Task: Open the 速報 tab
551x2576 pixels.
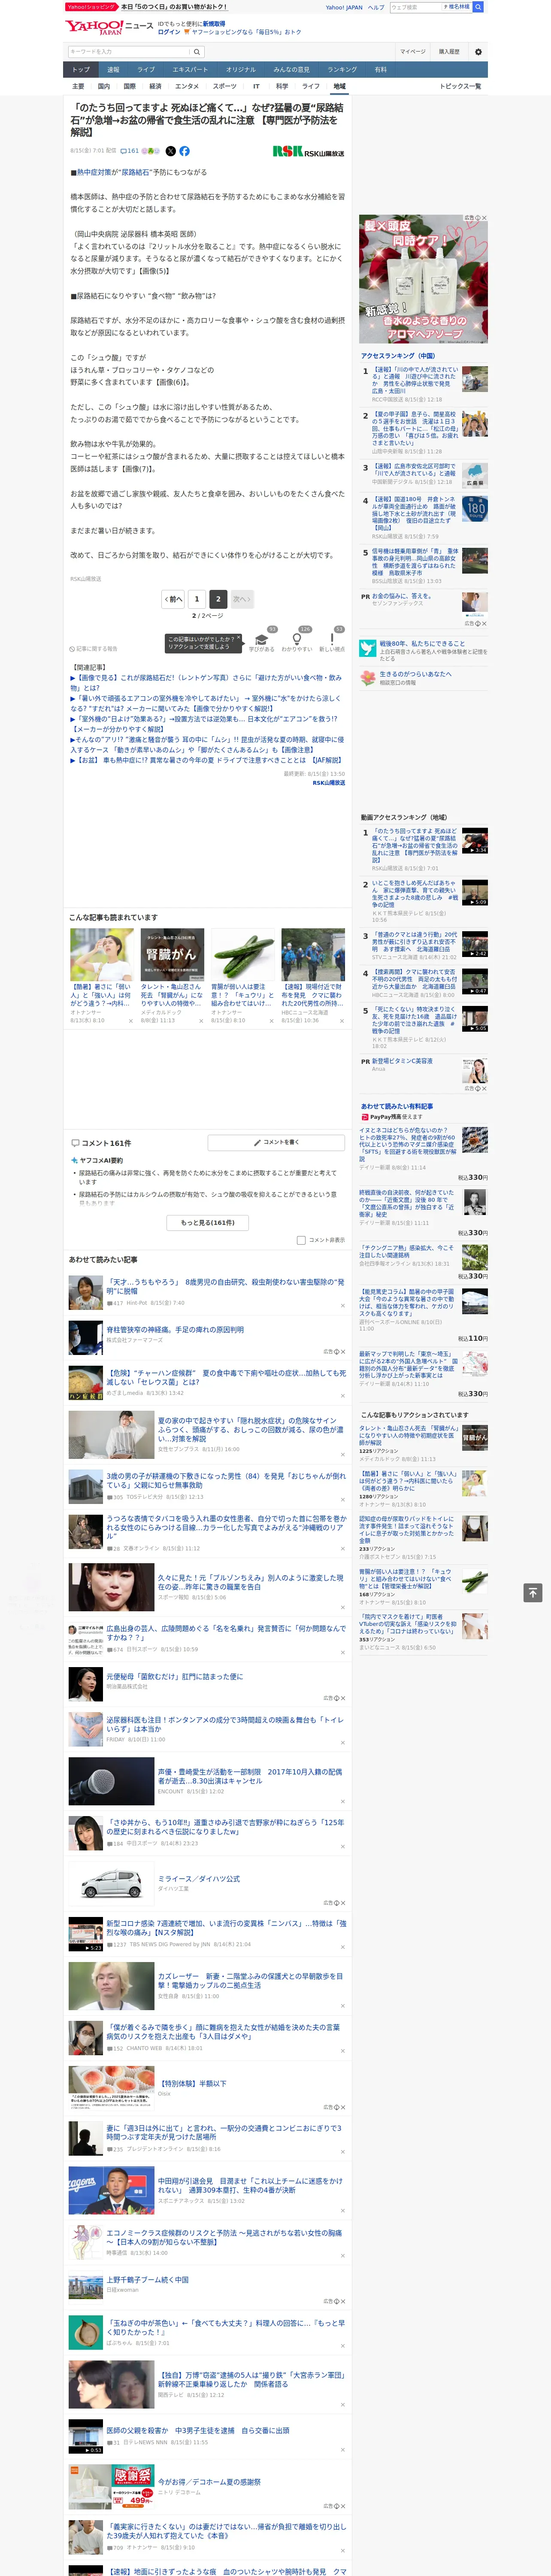Action: [x=113, y=69]
